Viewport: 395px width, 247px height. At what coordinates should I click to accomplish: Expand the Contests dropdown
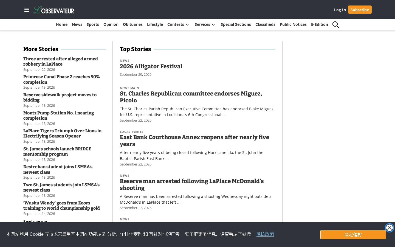pyautogui.click(x=178, y=24)
